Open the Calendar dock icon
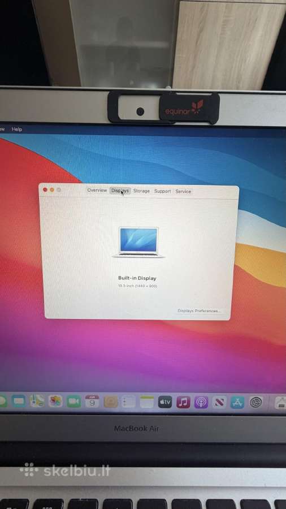286x509 pixels. tap(92, 402)
